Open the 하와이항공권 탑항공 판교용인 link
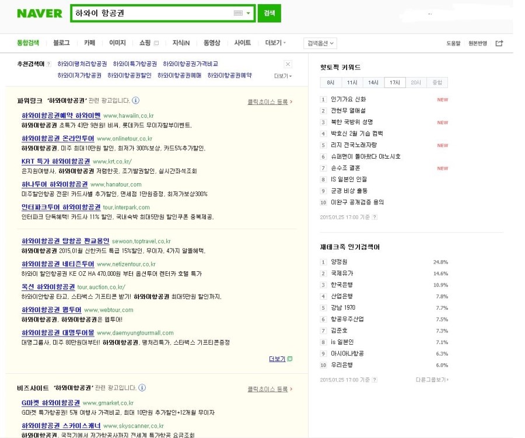The image size is (525, 438). pos(65,241)
